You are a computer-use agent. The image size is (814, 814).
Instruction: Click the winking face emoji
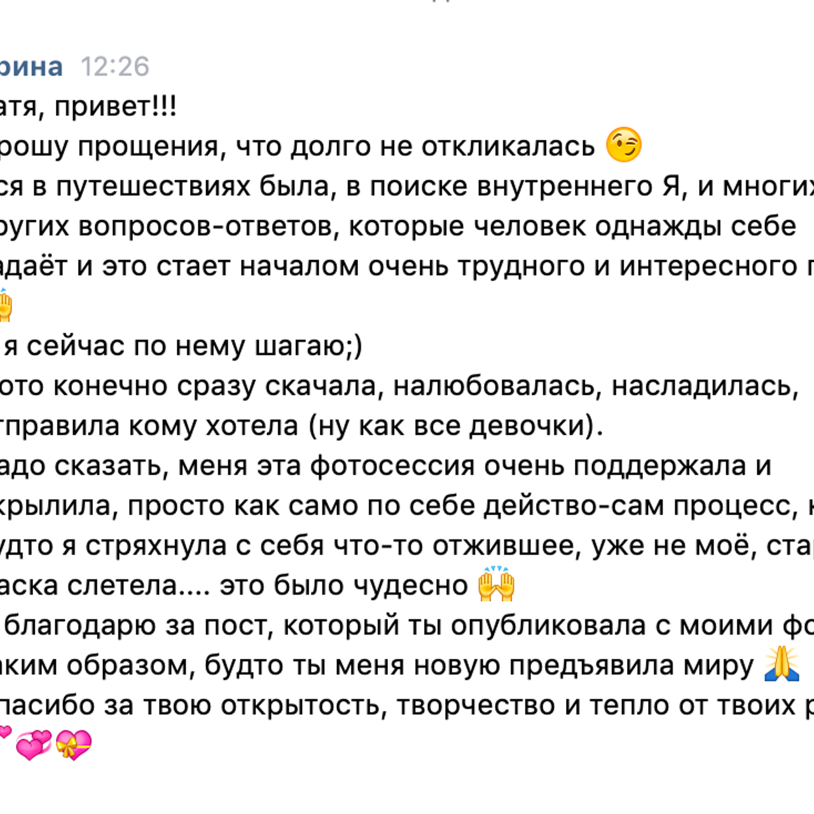point(623,146)
